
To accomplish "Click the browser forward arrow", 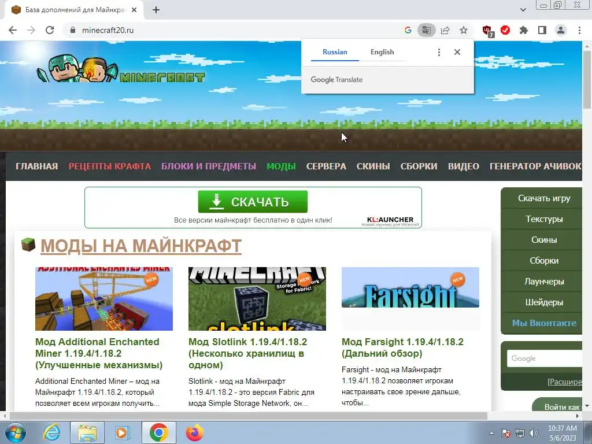I will tap(31, 30).
